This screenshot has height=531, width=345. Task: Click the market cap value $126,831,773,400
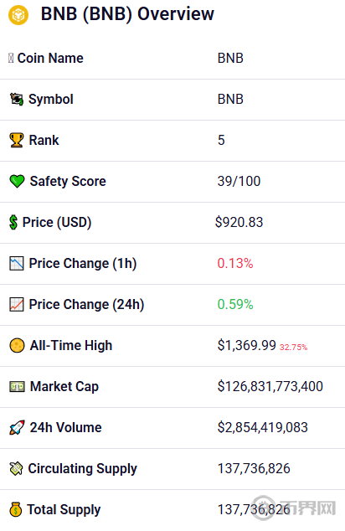click(x=270, y=386)
